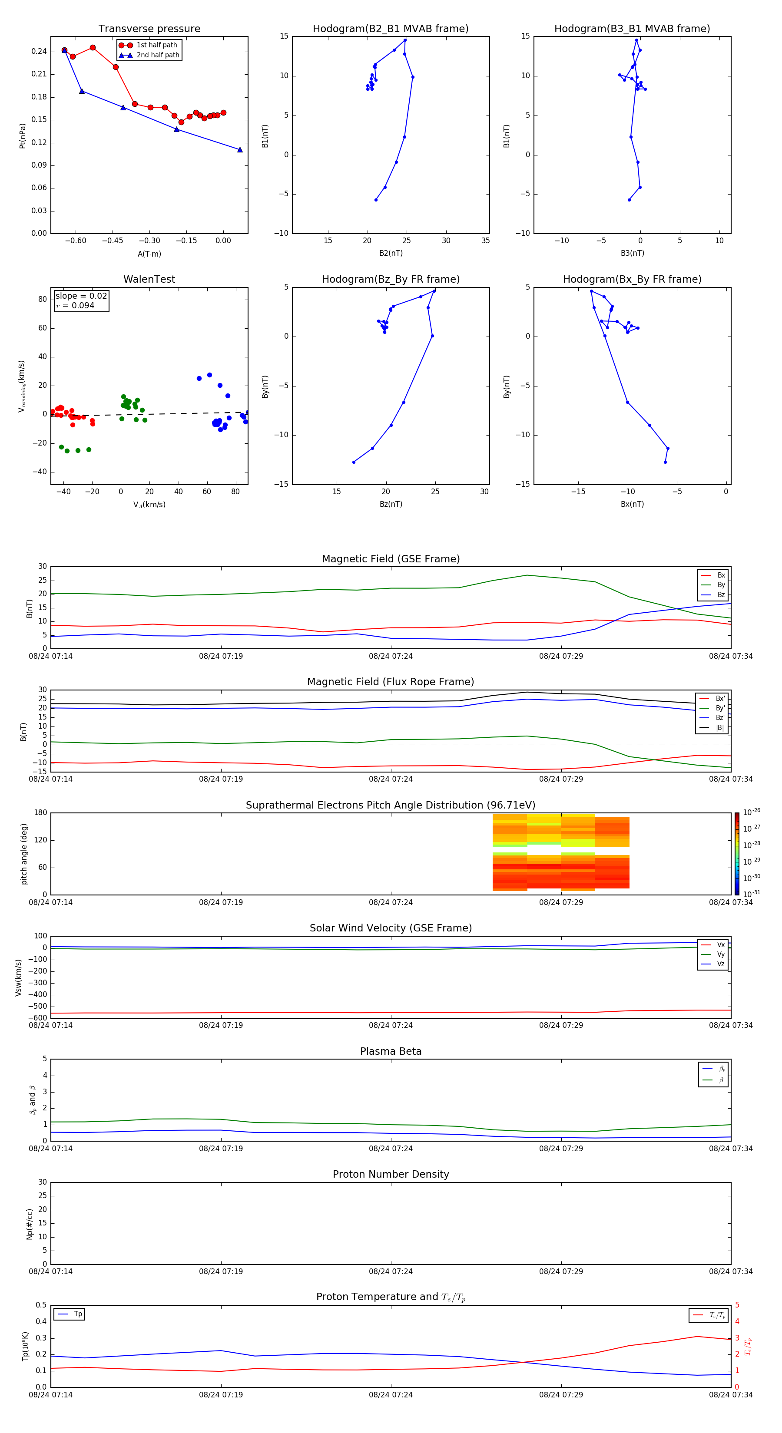Click the 'Hodogram(B2_B1 MVAB frame)' title

click(391, 29)
